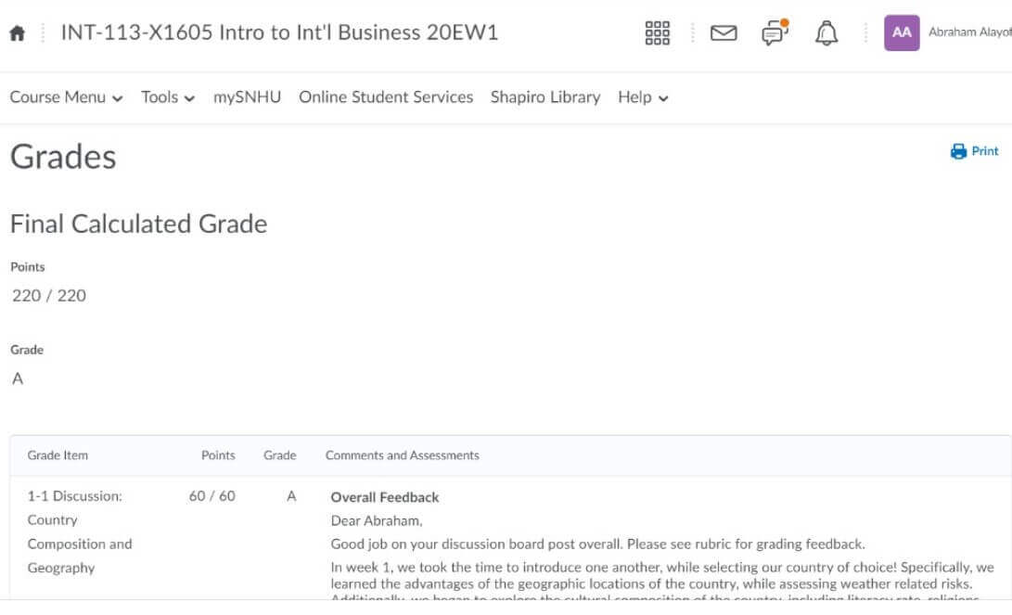Image resolution: width=1012 pixels, height=615 pixels.
Task: Click the Grade Item column header
Action: pos(58,455)
